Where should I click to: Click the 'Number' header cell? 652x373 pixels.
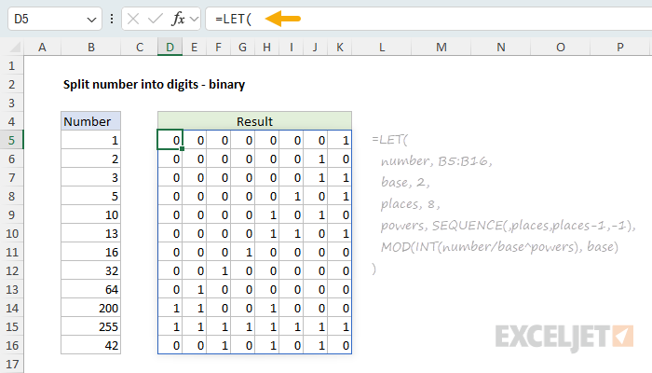pyautogui.click(x=90, y=121)
